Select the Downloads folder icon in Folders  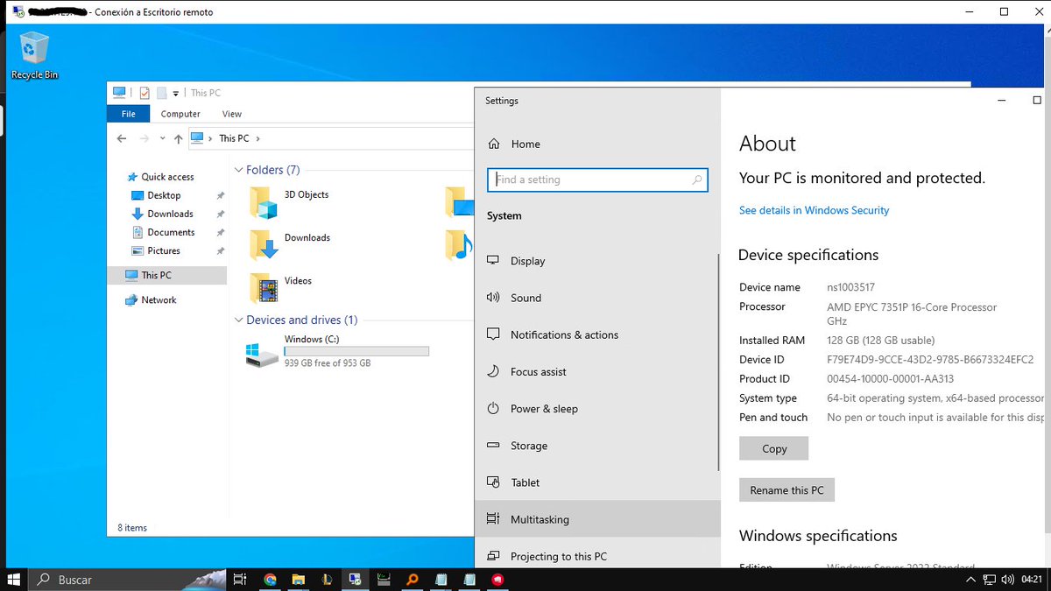pyautogui.click(x=265, y=245)
